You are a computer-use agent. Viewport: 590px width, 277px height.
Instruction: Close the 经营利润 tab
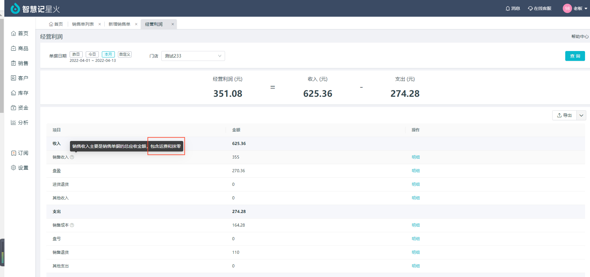click(x=173, y=24)
